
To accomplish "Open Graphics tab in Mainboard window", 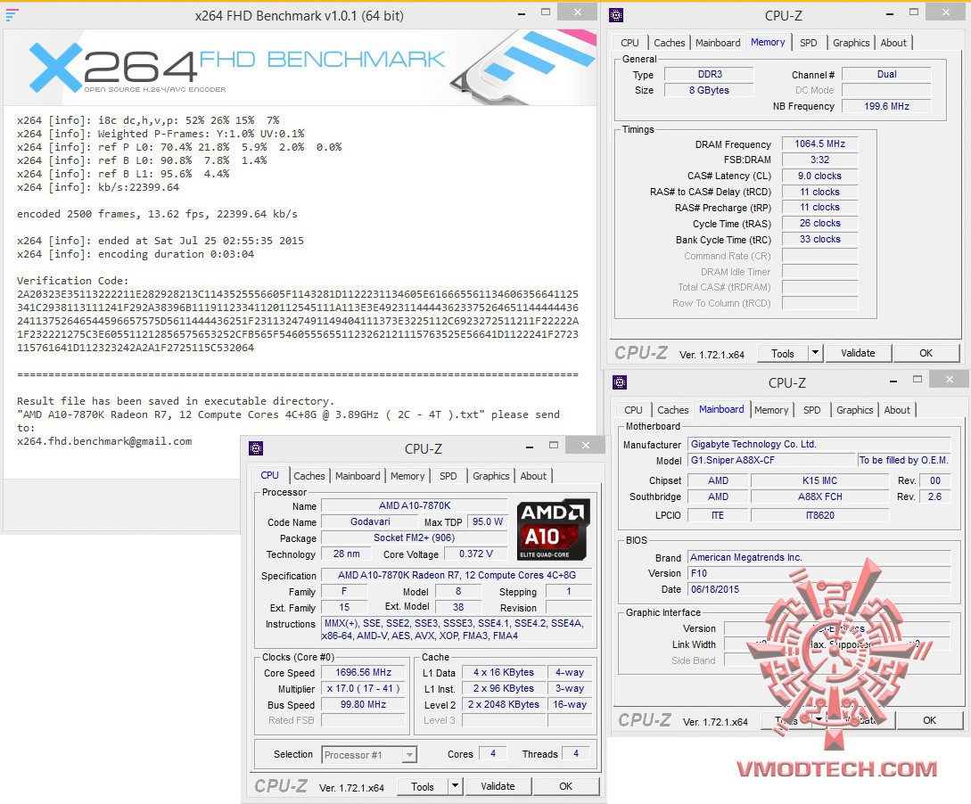I will click(x=854, y=410).
